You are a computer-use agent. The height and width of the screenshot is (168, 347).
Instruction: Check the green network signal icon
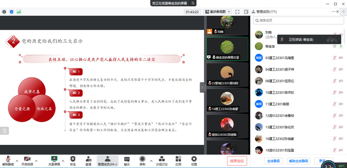pyautogui.click(x=19, y=12)
